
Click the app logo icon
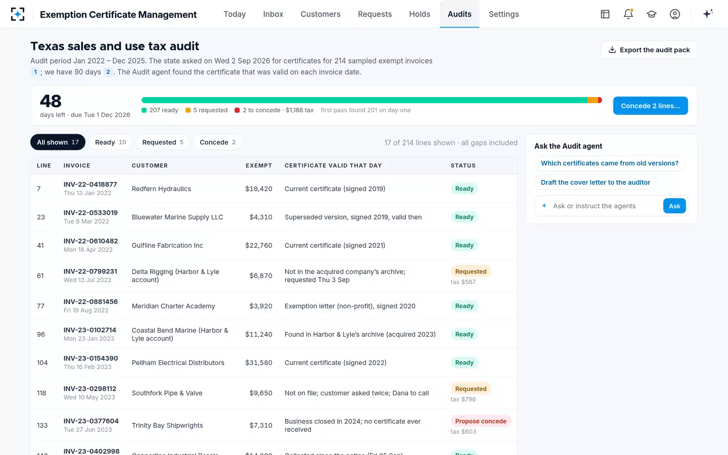tap(18, 14)
